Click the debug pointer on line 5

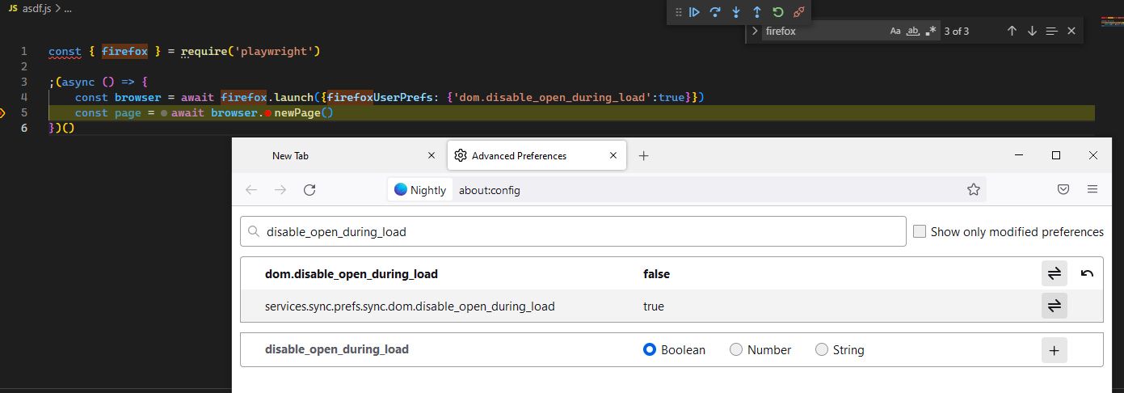coord(2,112)
